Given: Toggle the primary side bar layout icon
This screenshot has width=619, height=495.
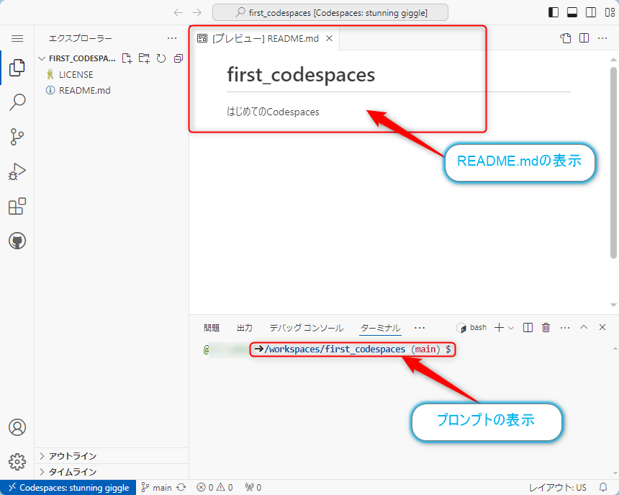Looking at the screenshot, I should (x=554, y=12).
